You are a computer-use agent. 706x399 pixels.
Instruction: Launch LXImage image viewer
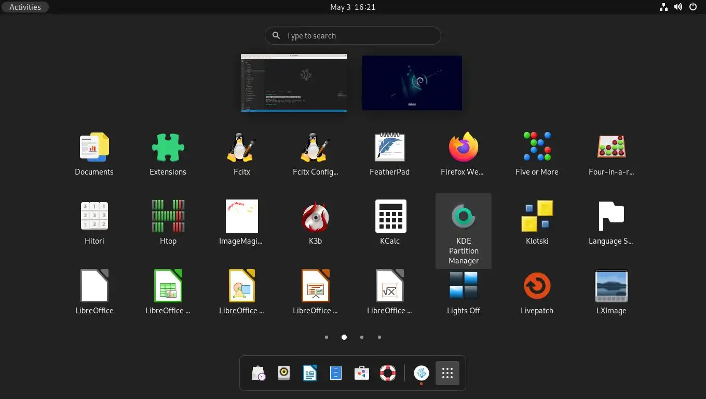point(611,292)
